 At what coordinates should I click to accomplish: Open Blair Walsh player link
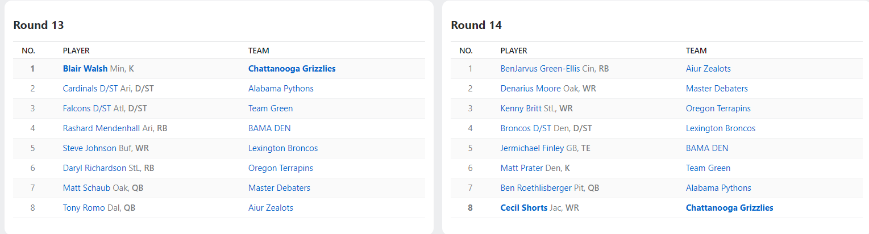[85, 69]
